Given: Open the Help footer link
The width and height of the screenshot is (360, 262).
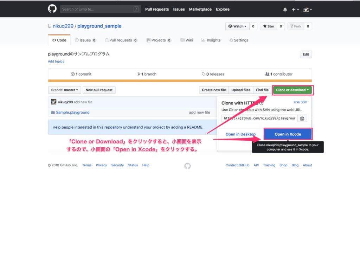Looking at the screenshot, I should [x=146, y=165].
